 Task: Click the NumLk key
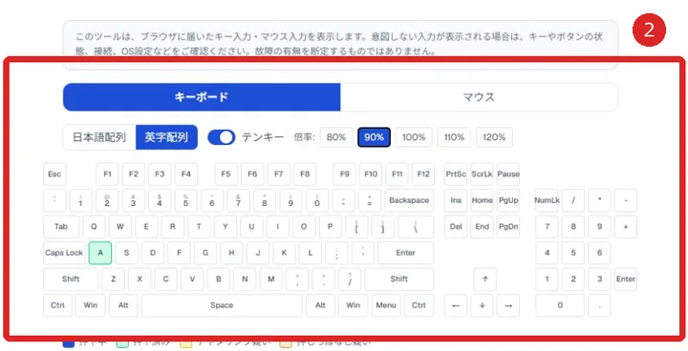pos(547,200)
